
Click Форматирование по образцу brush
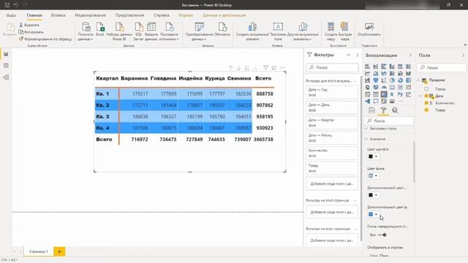tap(45, 39)
